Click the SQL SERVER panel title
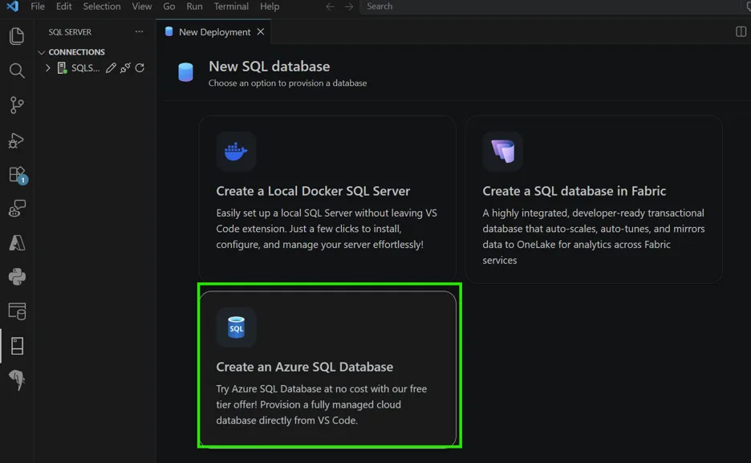The width and height of the screenshot is (751, 463). tap(70, 32)
